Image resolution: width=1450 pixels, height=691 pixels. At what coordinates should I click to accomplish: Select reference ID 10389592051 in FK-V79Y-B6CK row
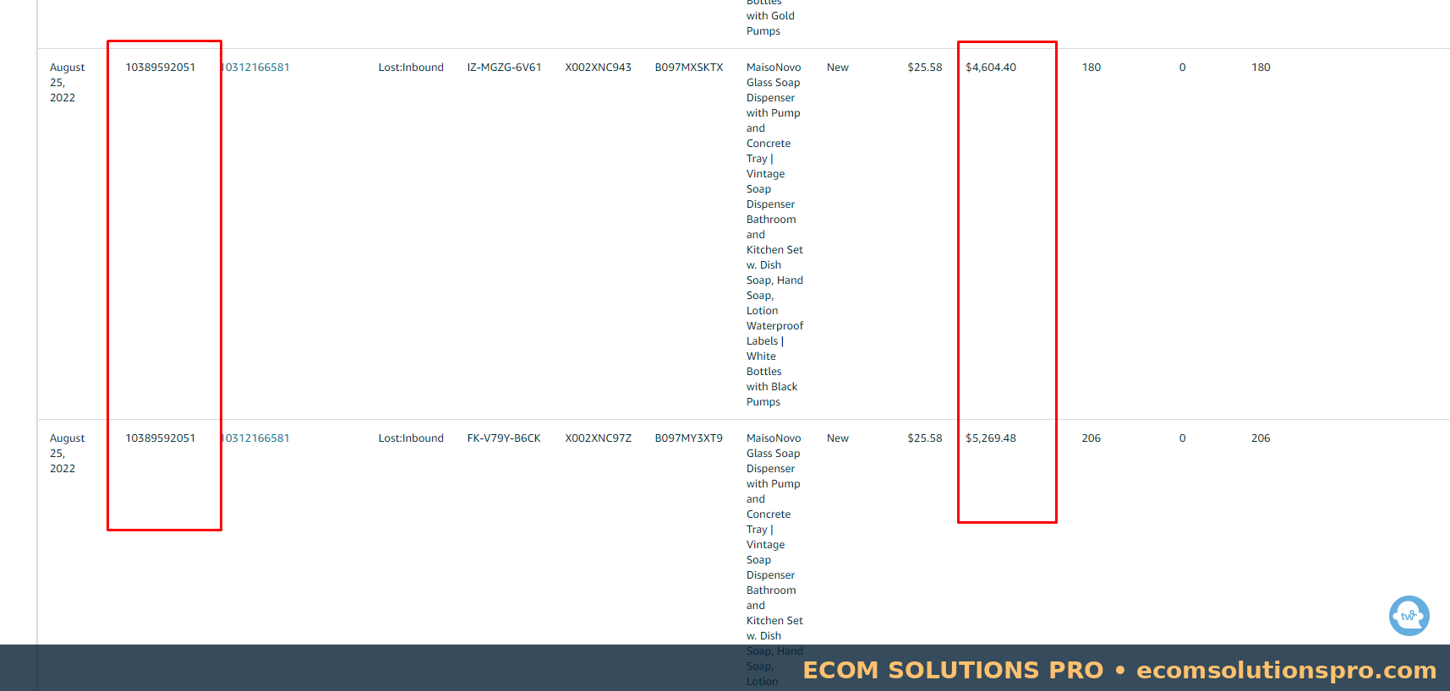pyautogui.click(x=161, y=438)
